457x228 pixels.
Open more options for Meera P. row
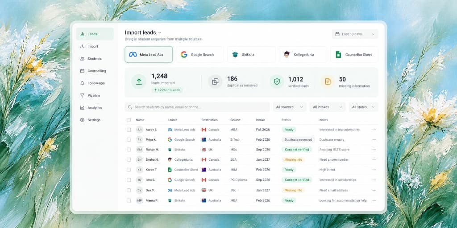[x=374, y=200]
